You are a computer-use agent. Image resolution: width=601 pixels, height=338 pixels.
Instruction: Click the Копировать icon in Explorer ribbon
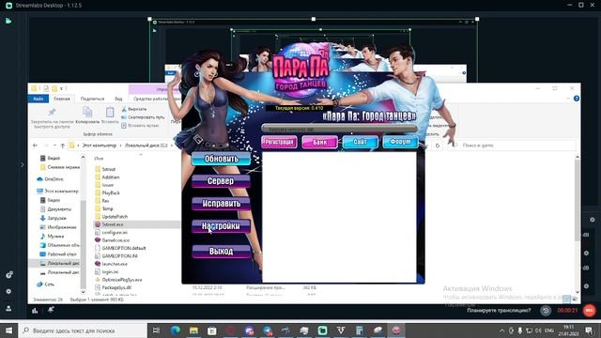click(87, 113)
